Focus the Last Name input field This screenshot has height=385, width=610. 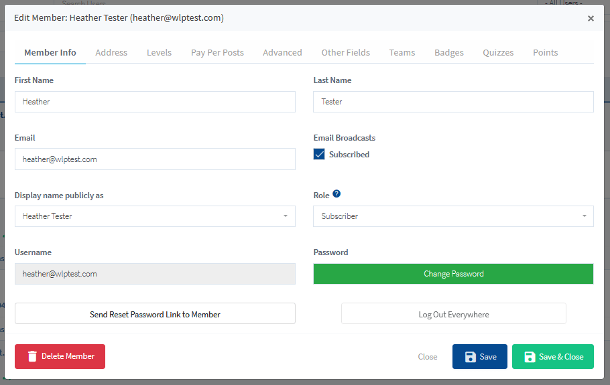453,102
